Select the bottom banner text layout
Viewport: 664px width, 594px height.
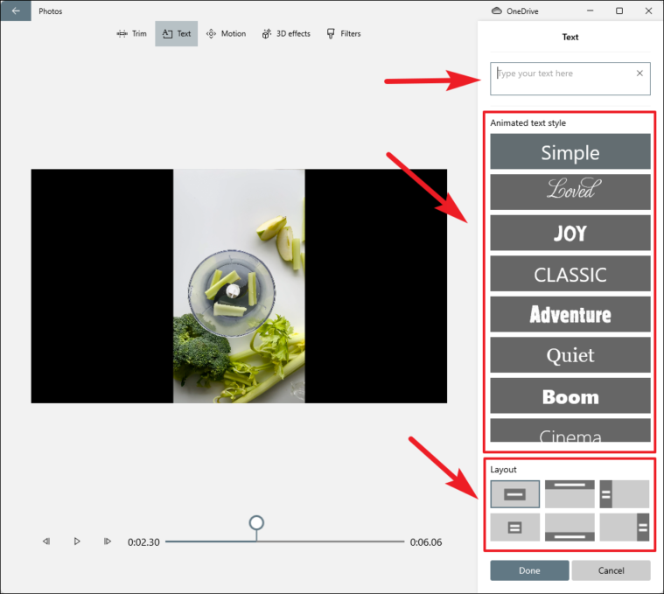tap(570, 528)
